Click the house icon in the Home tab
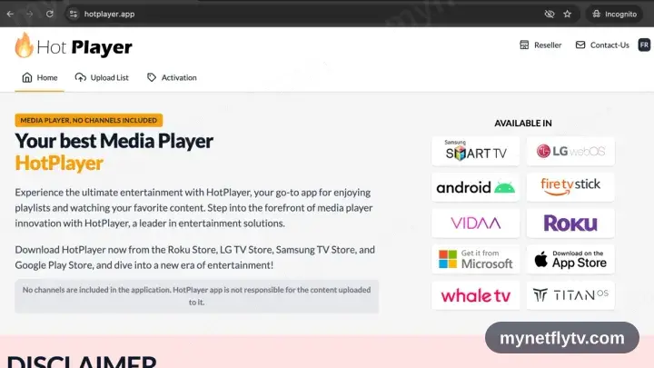This screenshot has width=654, height=368. pyautogui.click(x=27, y=77)
